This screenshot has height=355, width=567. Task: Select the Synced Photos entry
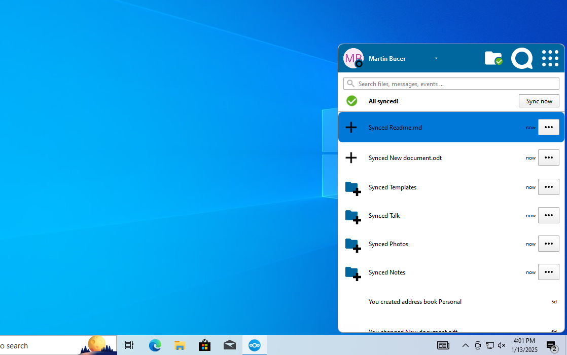tap(451, 244)
